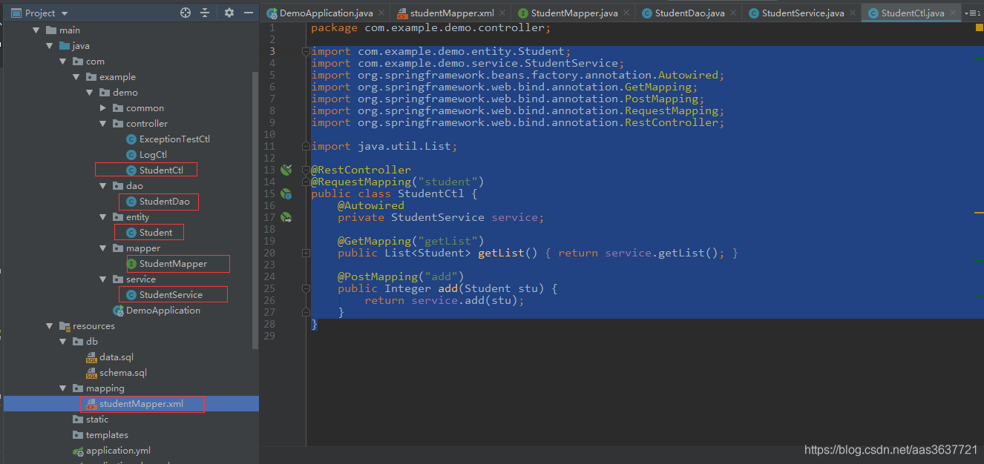
Task: Open the hidden tabs list dropdown
Action: [x=972, y=13]
